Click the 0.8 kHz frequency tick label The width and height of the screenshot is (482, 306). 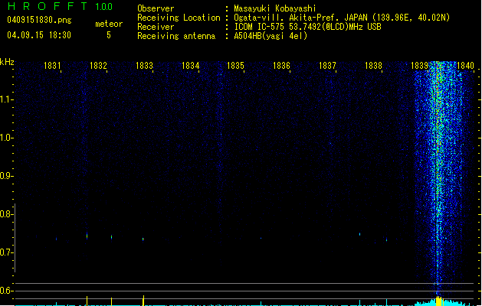pos(5,214)
